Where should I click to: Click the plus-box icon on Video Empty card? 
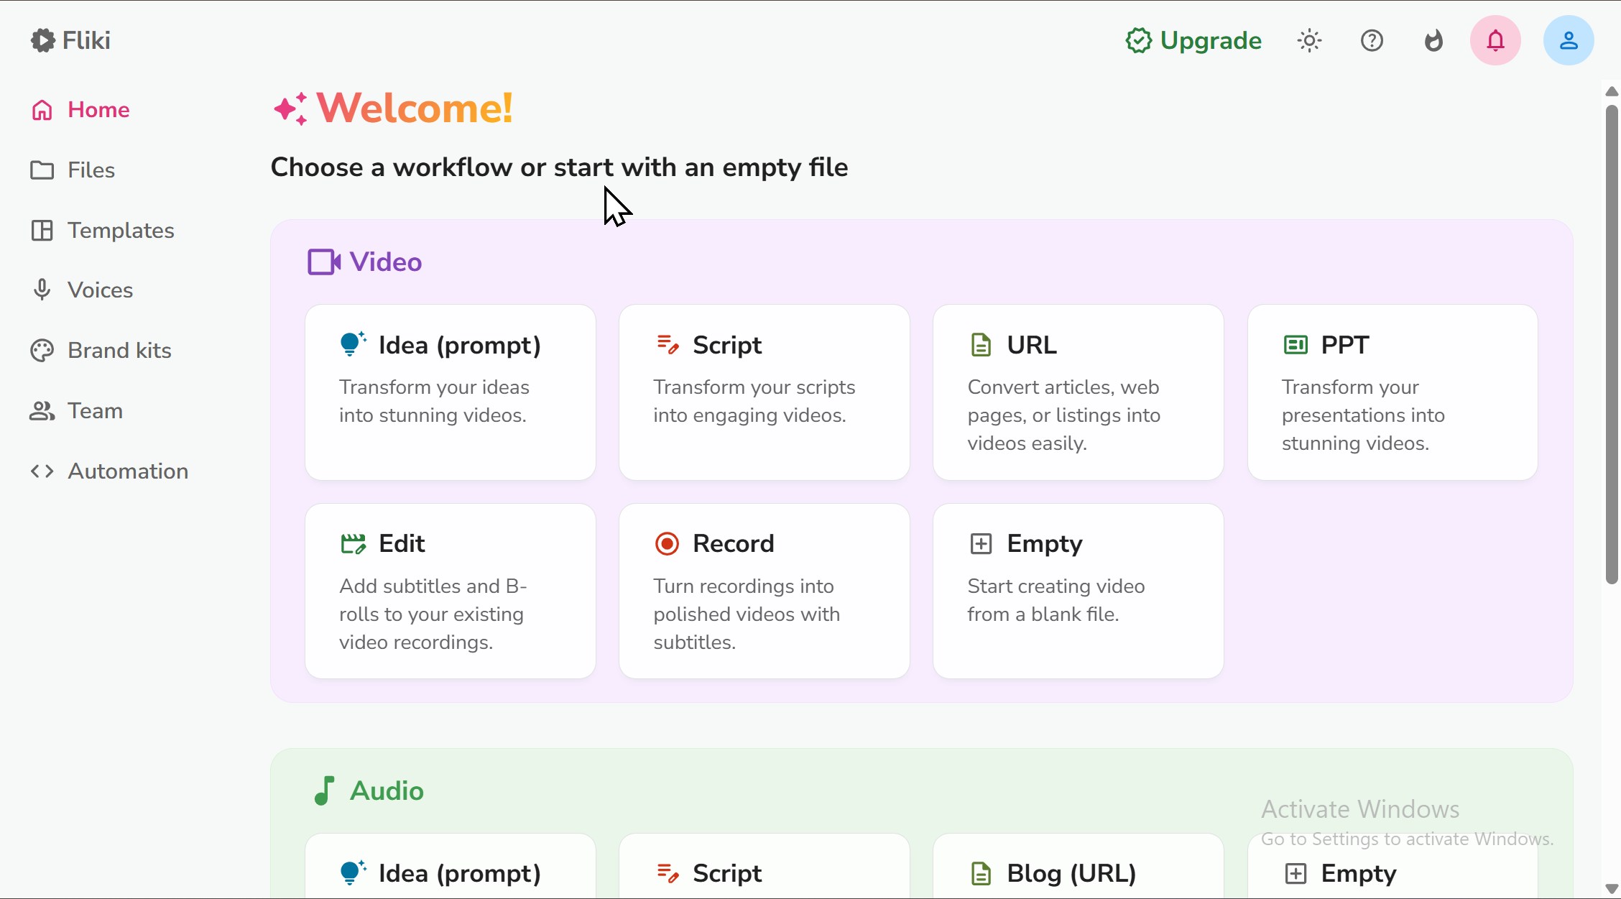coord(981,544)
